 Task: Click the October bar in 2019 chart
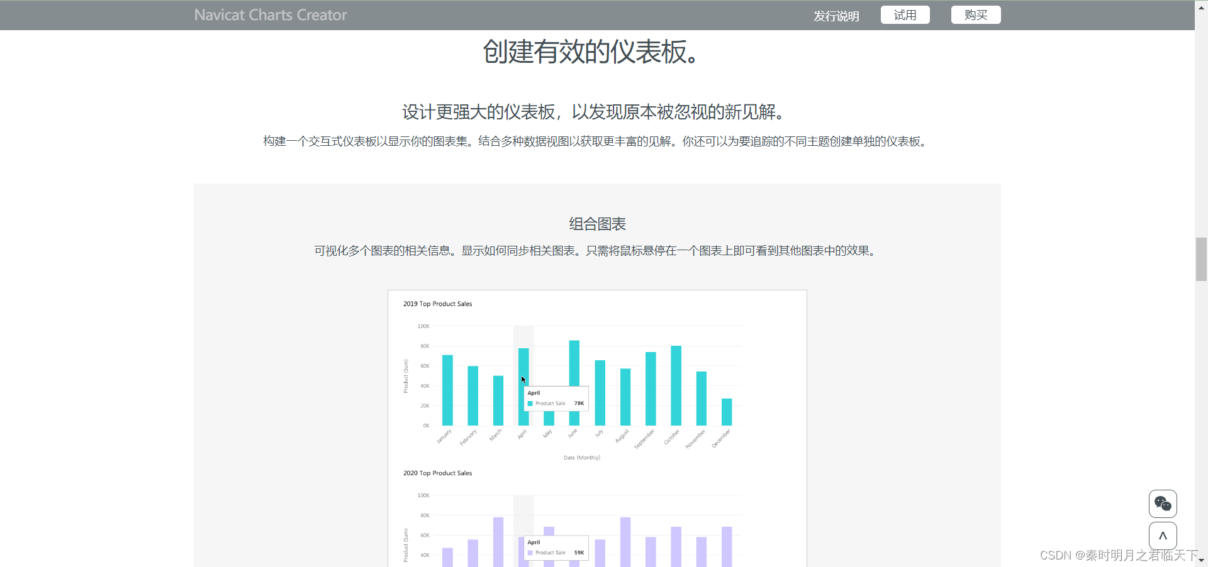coord(676,385)
